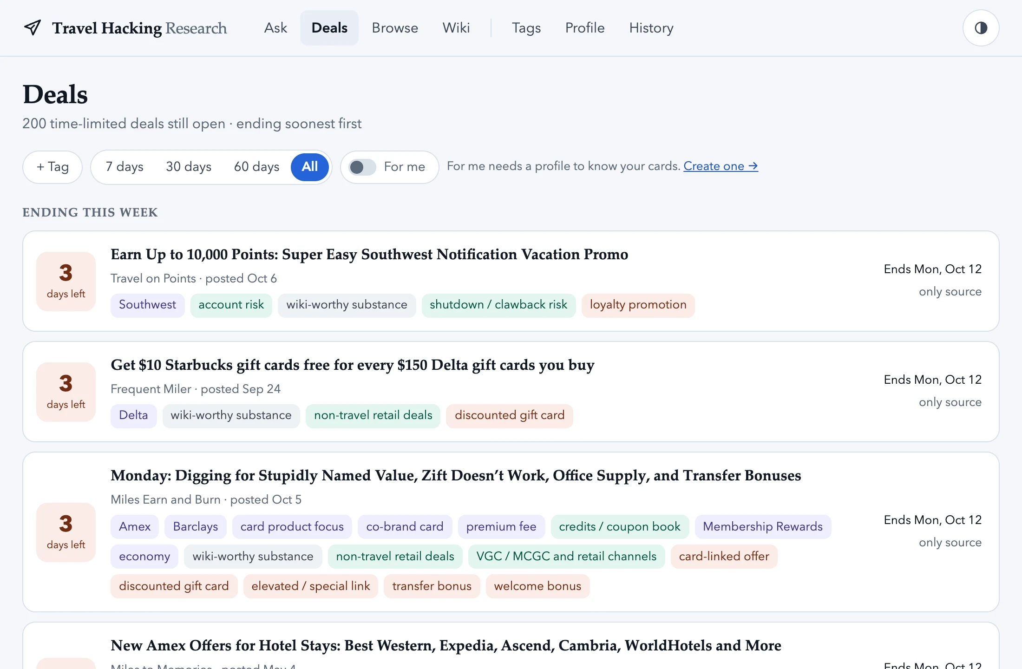Click the 3 days left badge on Starbucks deal
This screenshot has height=669, width=1022.
(66, 392)
